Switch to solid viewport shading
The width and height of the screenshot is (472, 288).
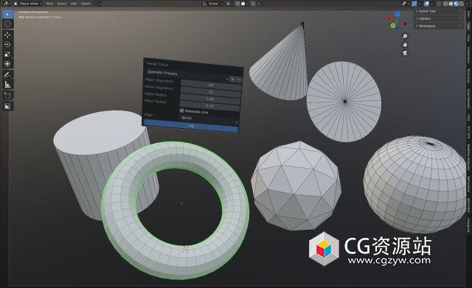[451, 4]
